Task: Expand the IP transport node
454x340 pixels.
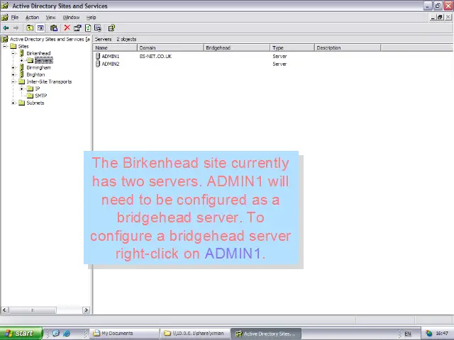Action: point(22,89)
